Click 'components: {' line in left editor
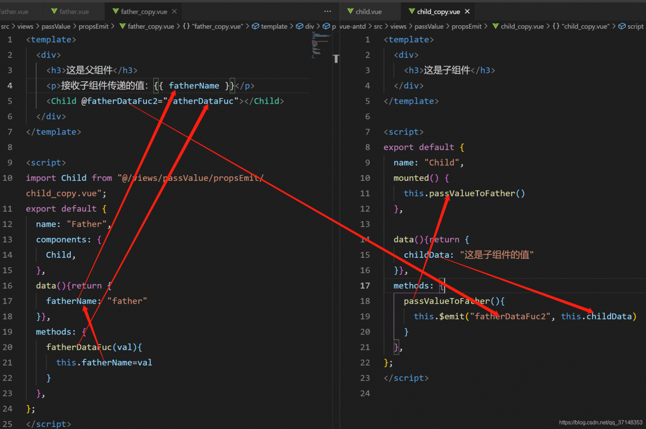 pos(69,240)
